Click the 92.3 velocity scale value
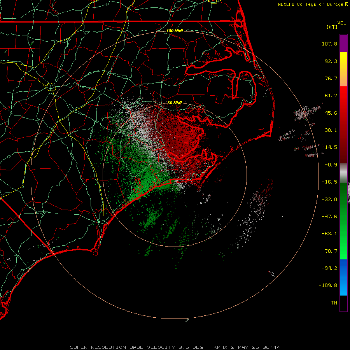This screenshot has height=350, width=350. (x=331, y=61)
